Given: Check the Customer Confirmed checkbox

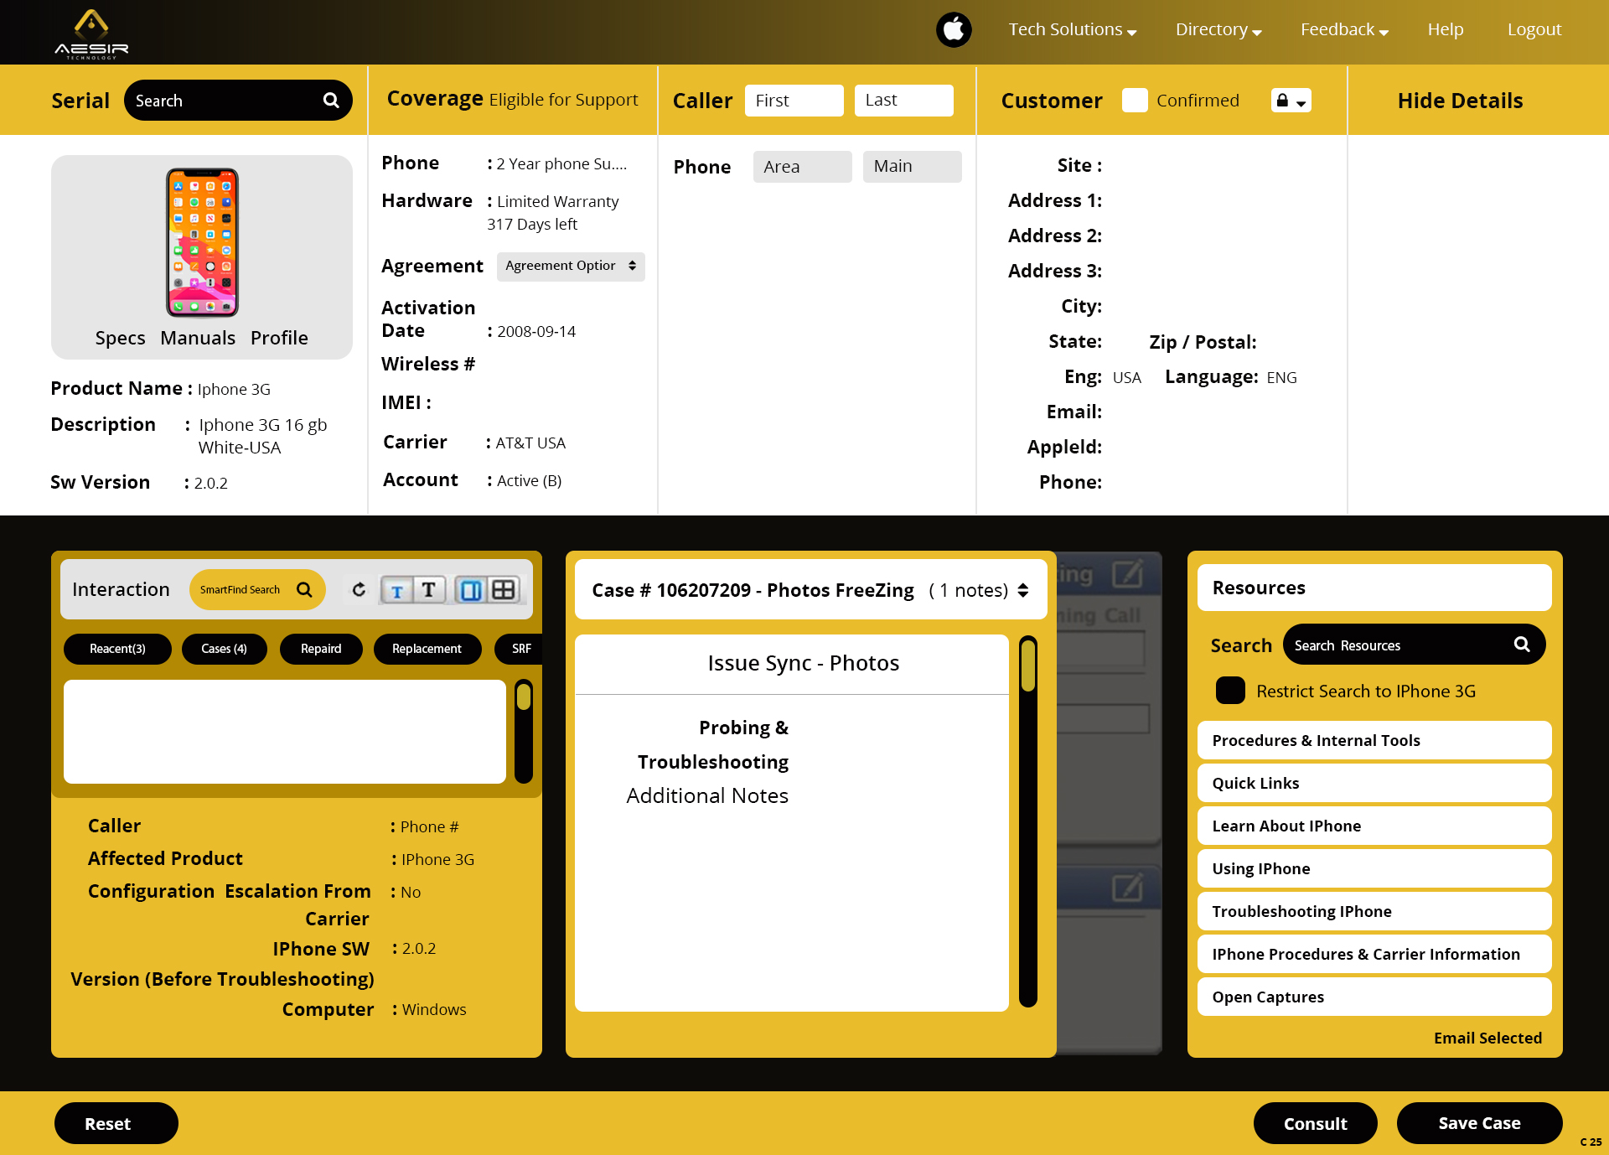Looking at the screenshot, I should (x=1135, y=101).
